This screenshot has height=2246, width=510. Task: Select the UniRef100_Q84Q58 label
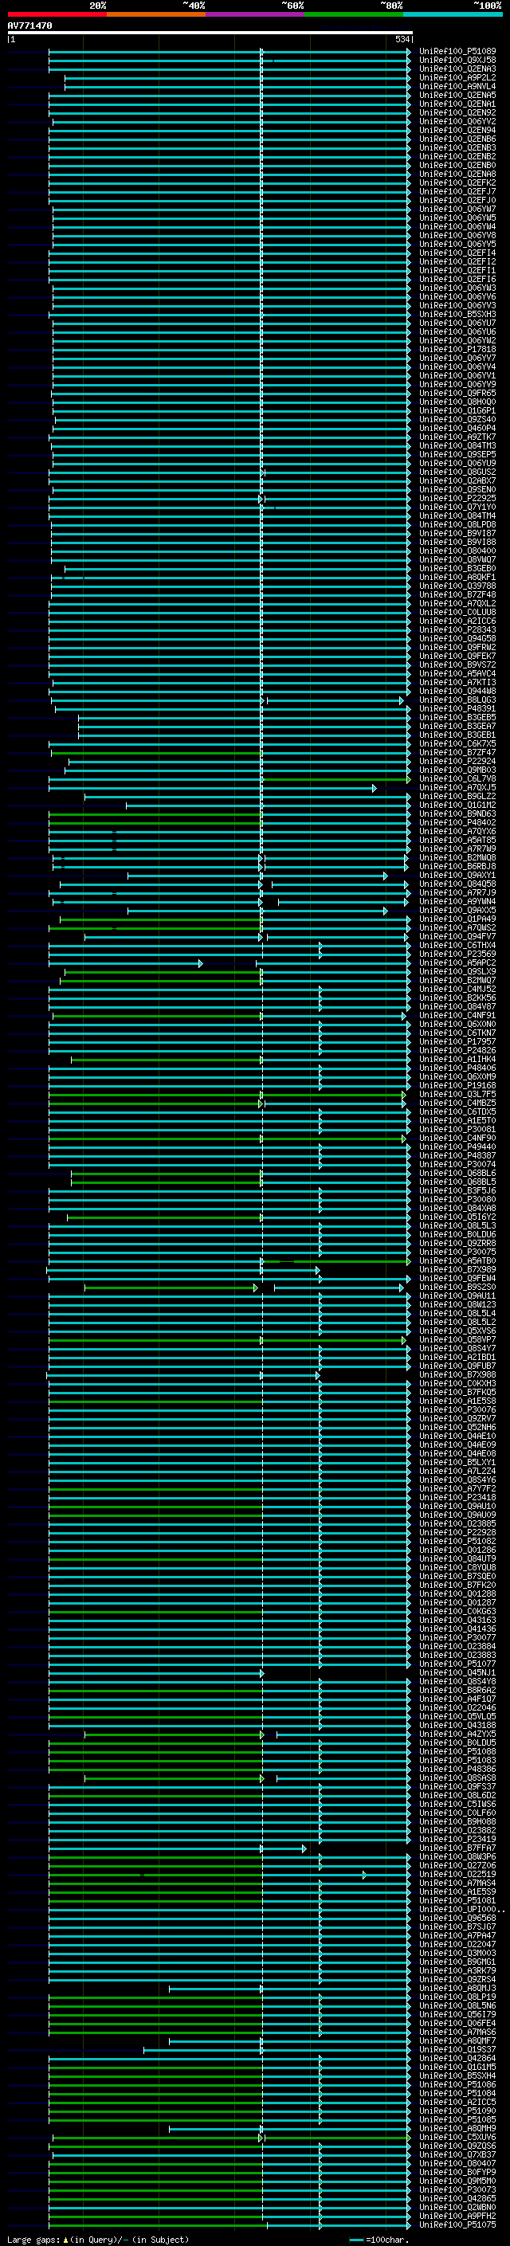click(457, 884)
